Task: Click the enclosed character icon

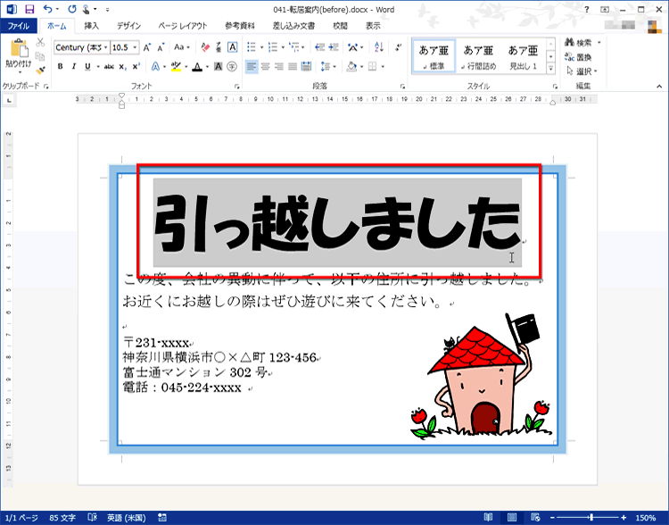Action: (x=232, y=67)
